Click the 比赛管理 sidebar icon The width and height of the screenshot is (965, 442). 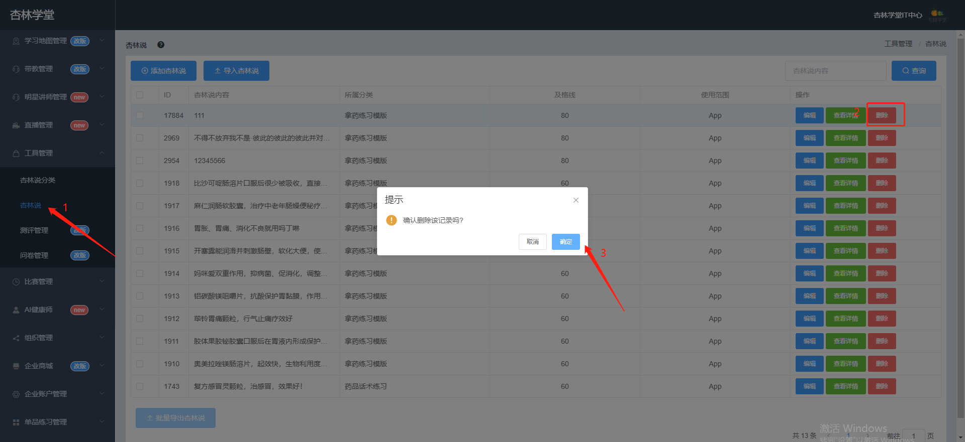click(x=16, y=282)
